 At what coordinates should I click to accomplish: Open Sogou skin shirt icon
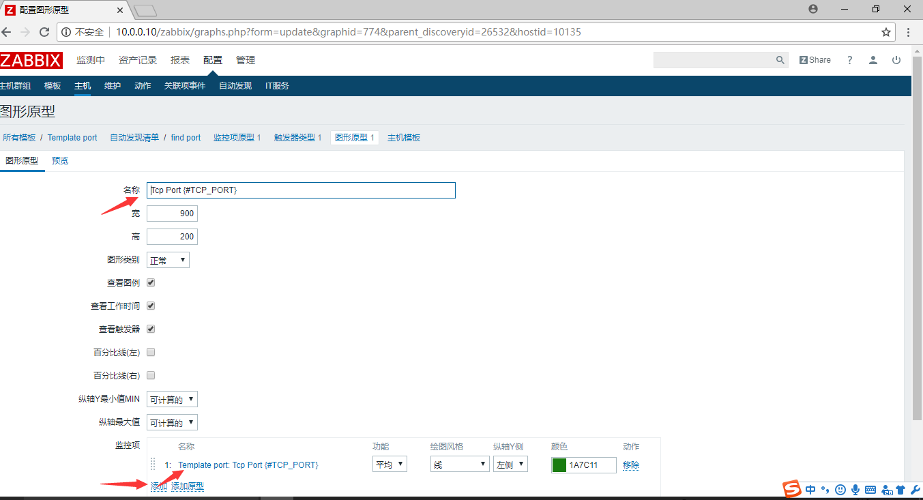pos(900,490)
